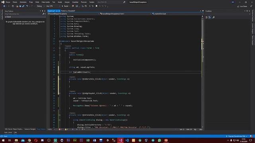Open the Test menu

click(54, 2)
